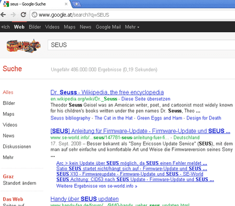Image resolution: width=235 pixels, height=206 pixels.
Task: Open Design for Death sitelink
Action: tap(204, 118)
